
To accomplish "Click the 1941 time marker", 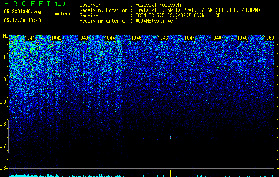I will tap(30, 38).
